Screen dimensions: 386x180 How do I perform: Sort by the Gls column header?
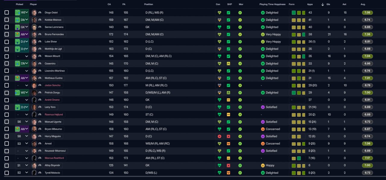tap(328, 5)
